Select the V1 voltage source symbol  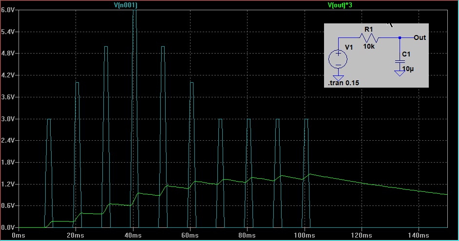click(338, 59)
